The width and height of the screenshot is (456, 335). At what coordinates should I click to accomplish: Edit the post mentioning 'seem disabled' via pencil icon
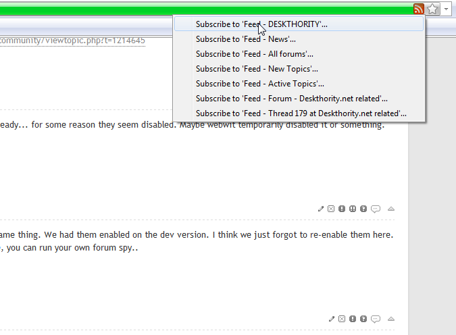(x=321, y=209)
